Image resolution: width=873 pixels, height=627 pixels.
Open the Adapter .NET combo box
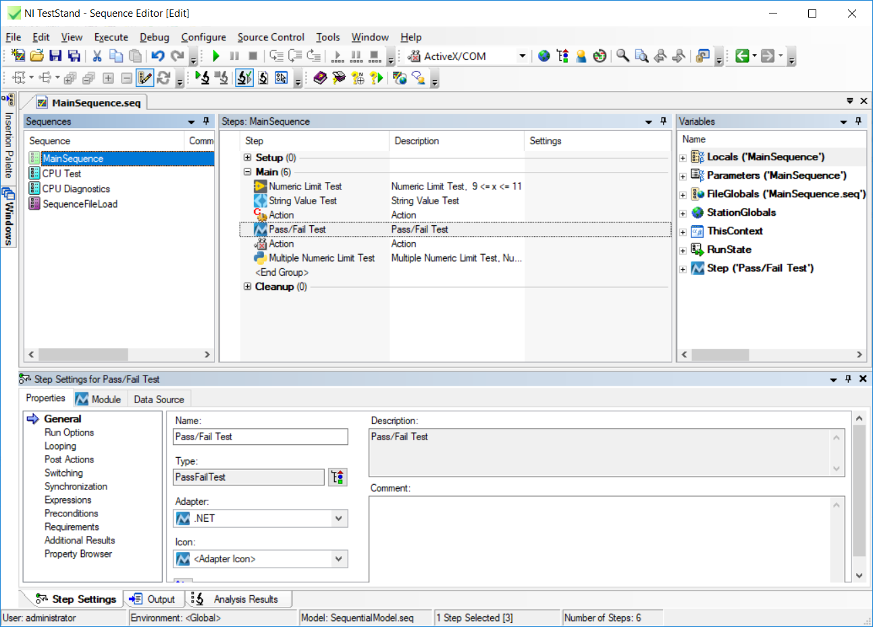261,518
